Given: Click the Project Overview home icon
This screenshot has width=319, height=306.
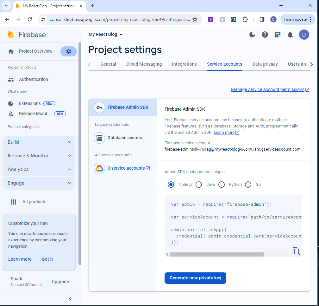Looking at the screenshot, I should tap(11, 51).
